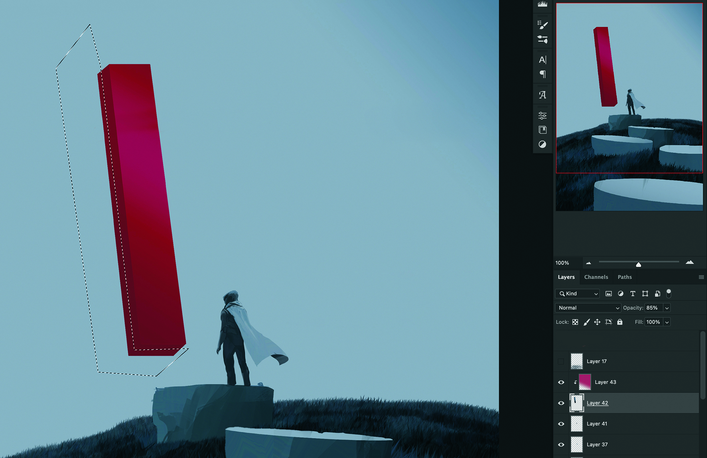707x458 pixels.
Task: Hide Layer 42 visibility eye
Action: (x=561, y=403)
